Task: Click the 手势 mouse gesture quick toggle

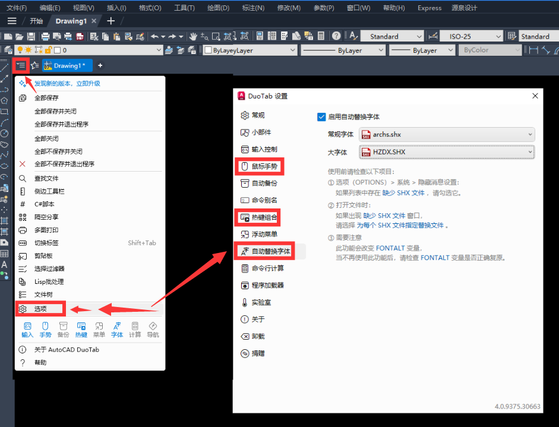Action: coord(45,330)
